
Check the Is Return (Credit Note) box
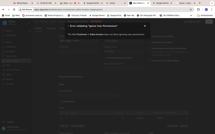tap(150, 42)
